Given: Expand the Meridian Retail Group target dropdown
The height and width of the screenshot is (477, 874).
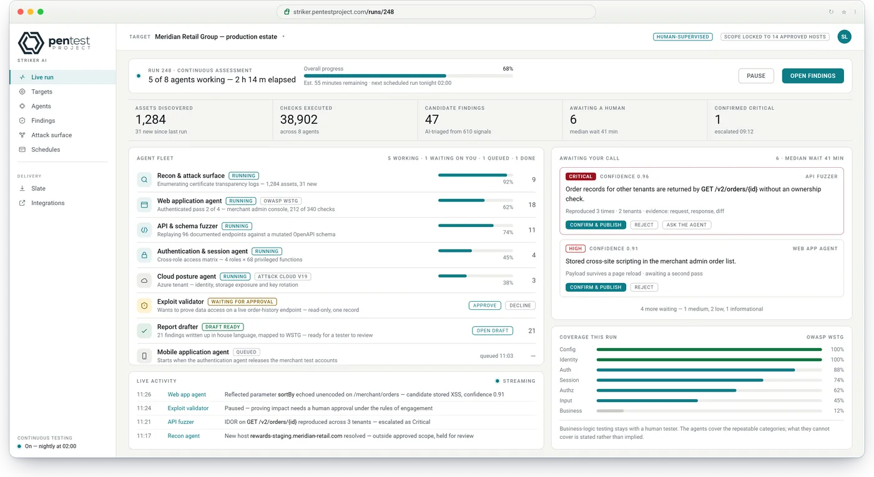Looking at the screenshot, I should 283,37.
